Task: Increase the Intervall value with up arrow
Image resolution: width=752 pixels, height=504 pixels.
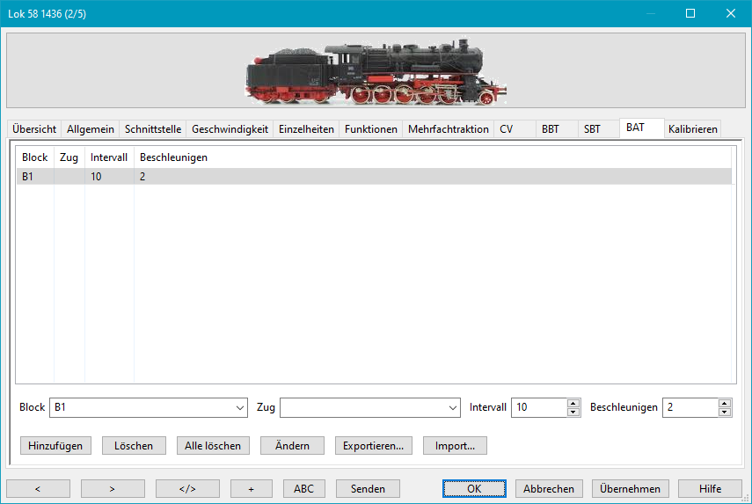Action: click(573, 404)
